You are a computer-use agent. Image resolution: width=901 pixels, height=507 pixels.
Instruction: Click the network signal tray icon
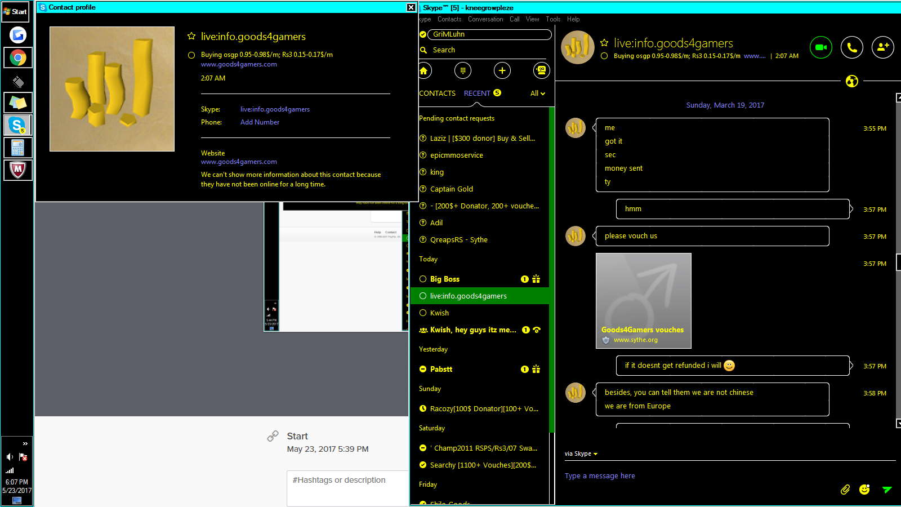(10, 470)
